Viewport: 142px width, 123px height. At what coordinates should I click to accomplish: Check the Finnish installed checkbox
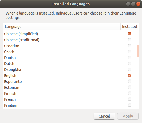point(130,93)
